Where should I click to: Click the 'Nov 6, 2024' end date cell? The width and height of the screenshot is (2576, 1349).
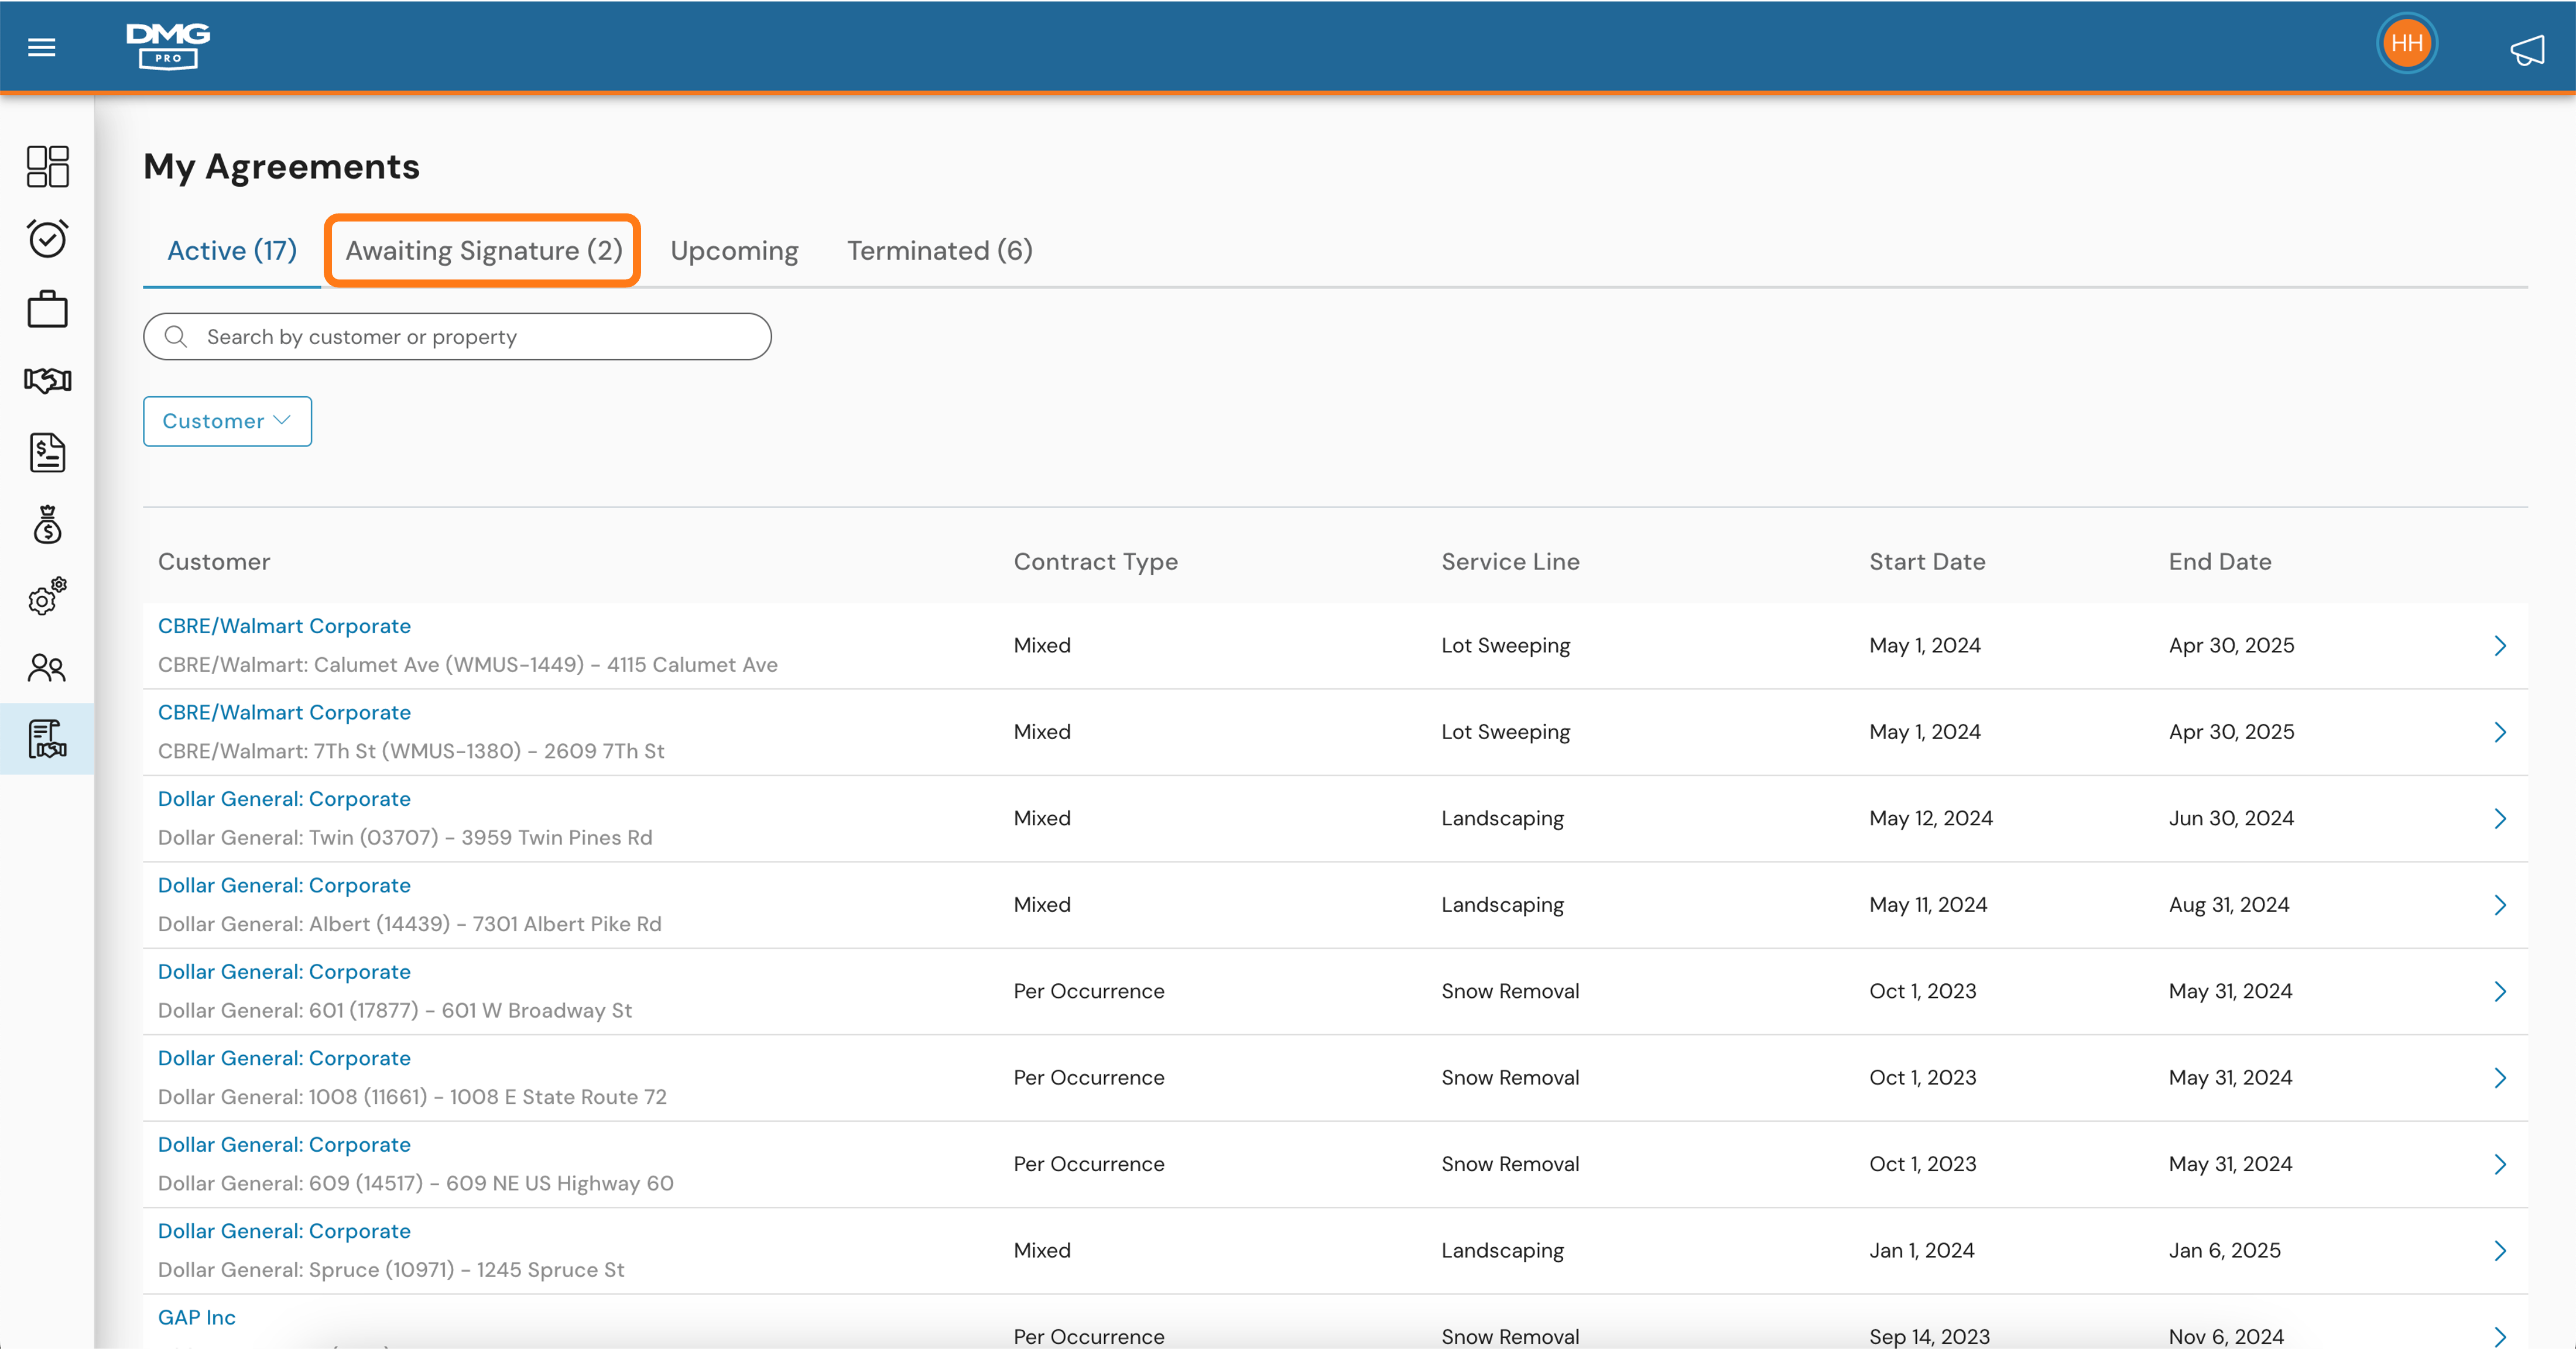tap(2226, 1337)
